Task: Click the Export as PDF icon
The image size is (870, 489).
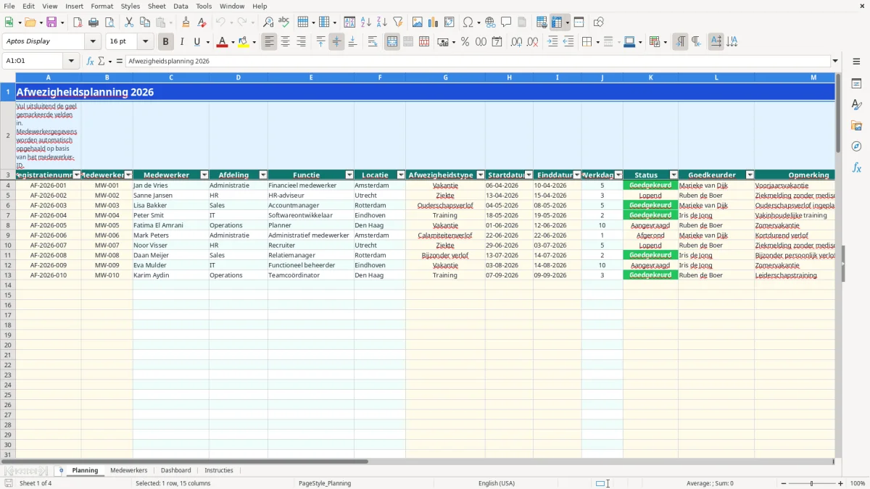Action: (x=78, y=22)
